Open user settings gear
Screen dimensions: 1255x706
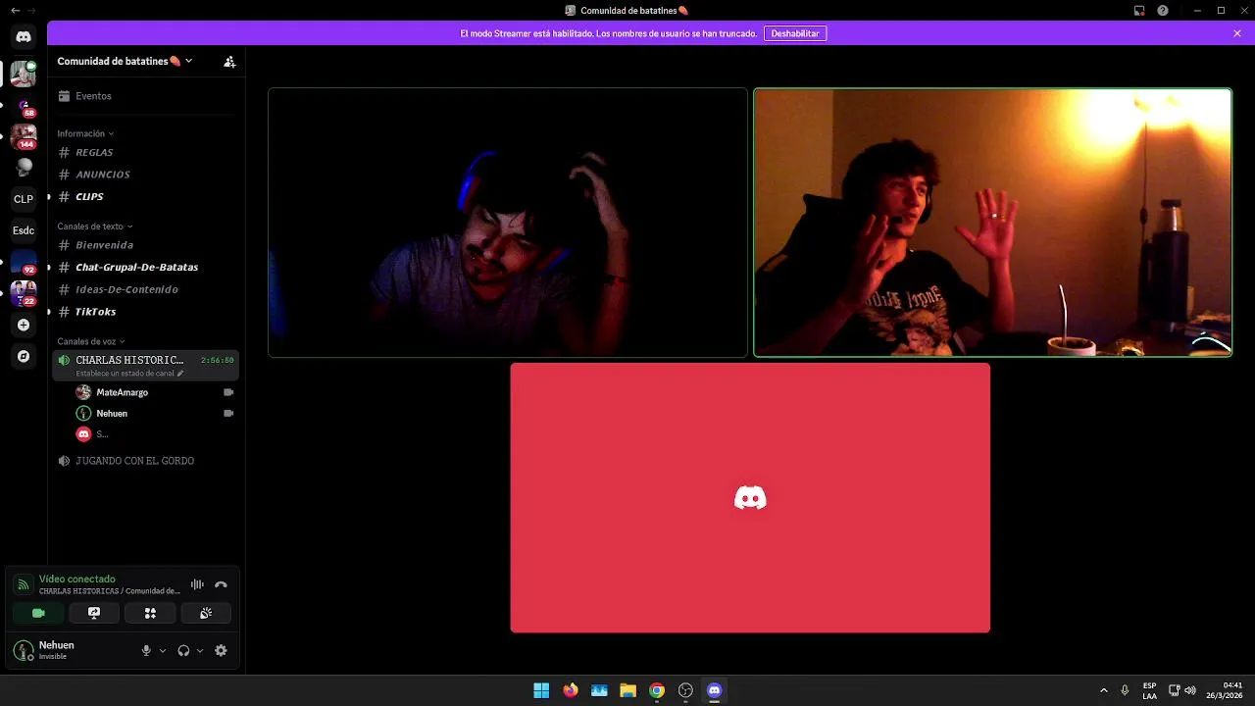click(221, 650)
